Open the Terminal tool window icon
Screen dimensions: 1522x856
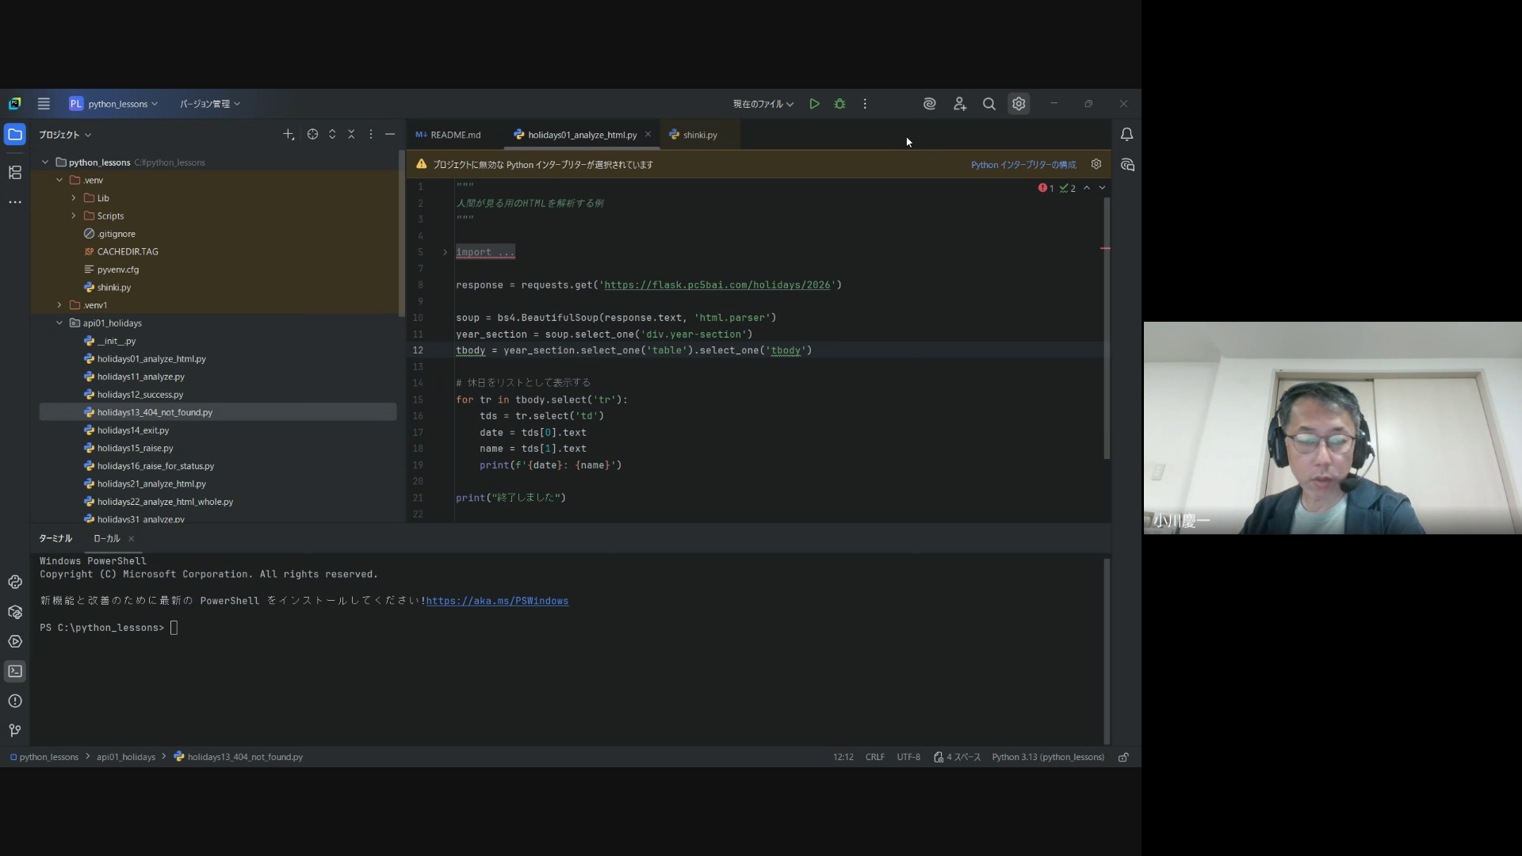(15, 671)
